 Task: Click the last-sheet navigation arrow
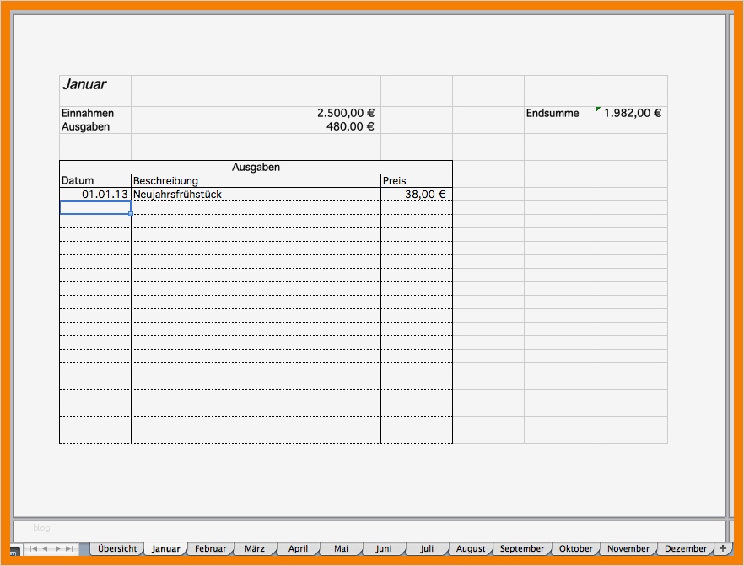click(68, 548)
